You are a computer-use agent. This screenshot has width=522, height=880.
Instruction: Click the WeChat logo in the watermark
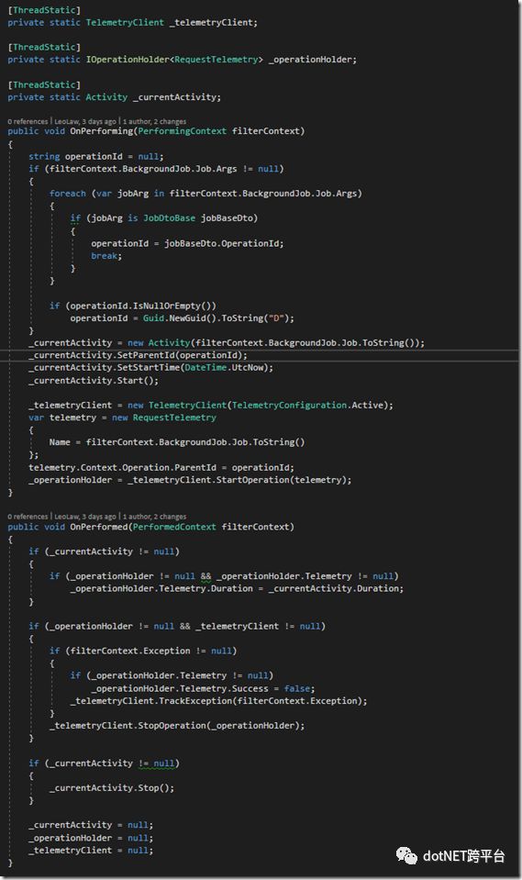point(406,855)
